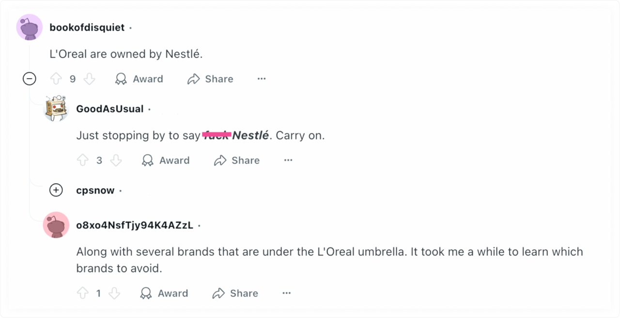620x318 pixels.
Task: Open more options on bookofdisquiet's comment
Action: [x=262, y=79]
